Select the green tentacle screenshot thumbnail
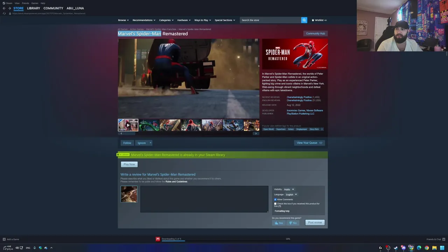 (149, 125)
